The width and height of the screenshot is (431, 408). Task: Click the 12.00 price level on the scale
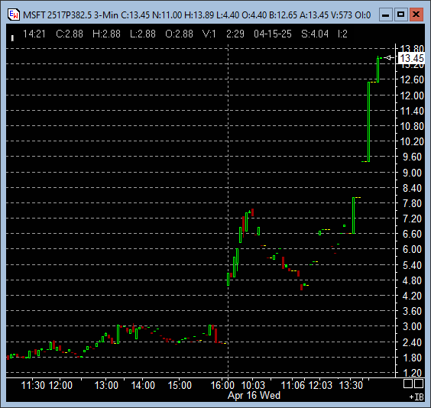[412, 96]
